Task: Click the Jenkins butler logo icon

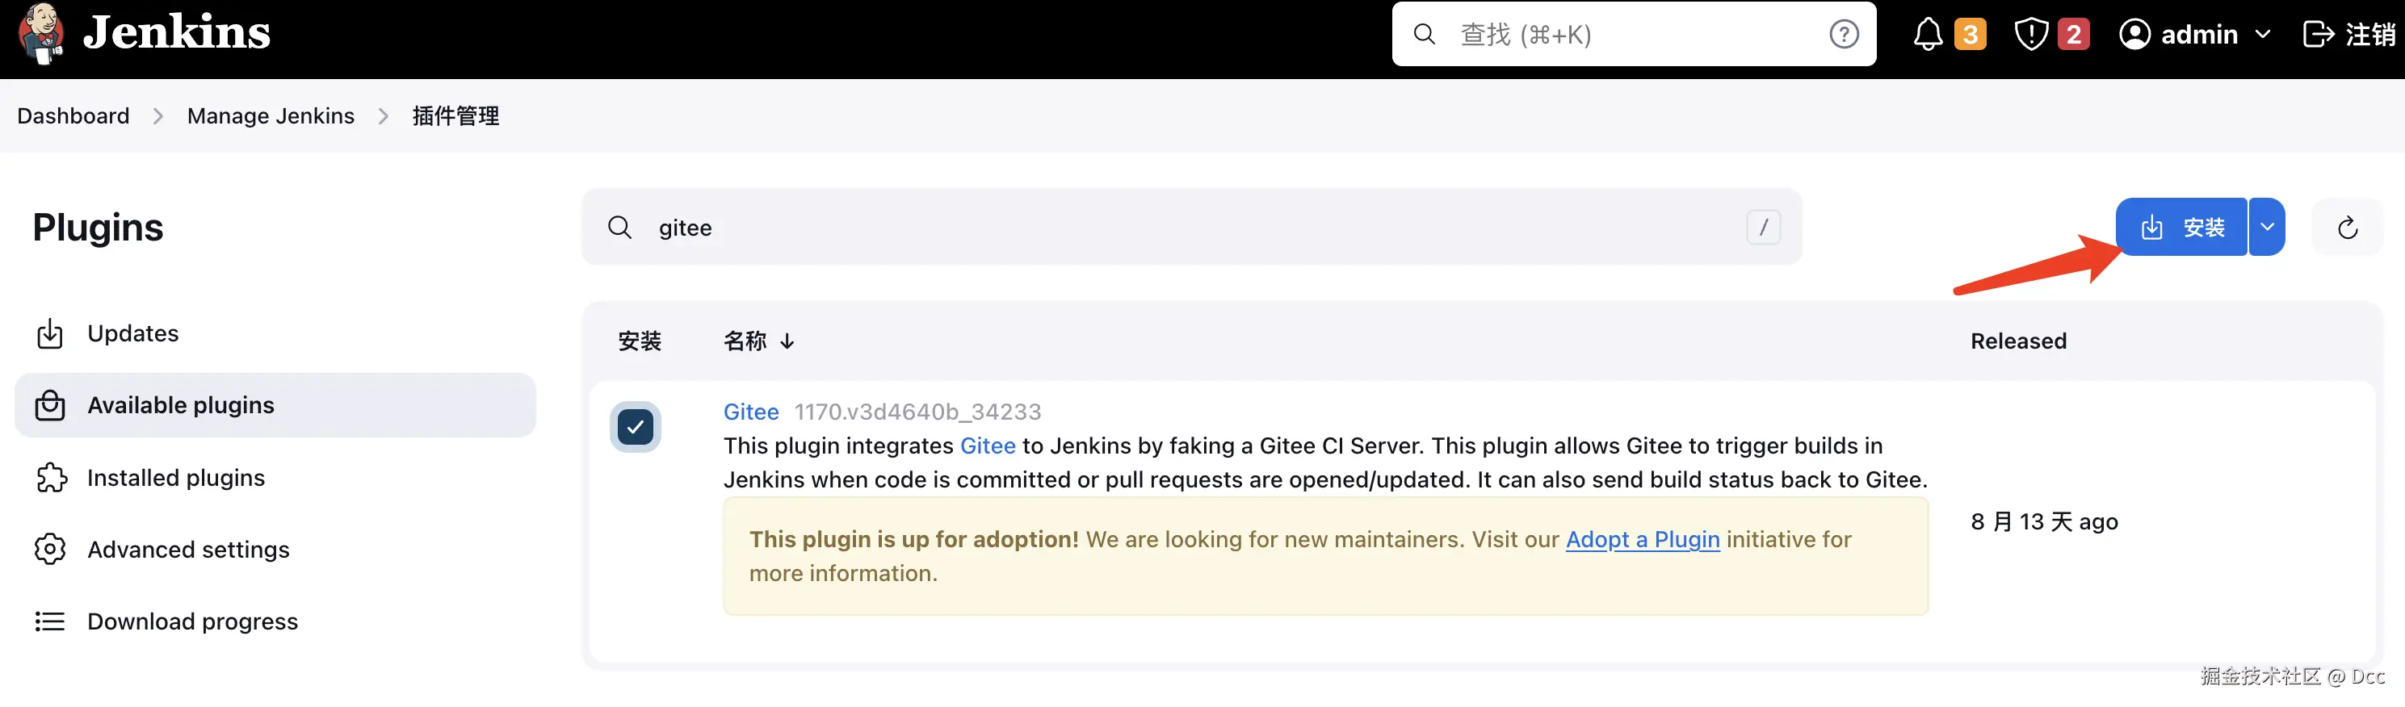Action: tap(41, 34)
